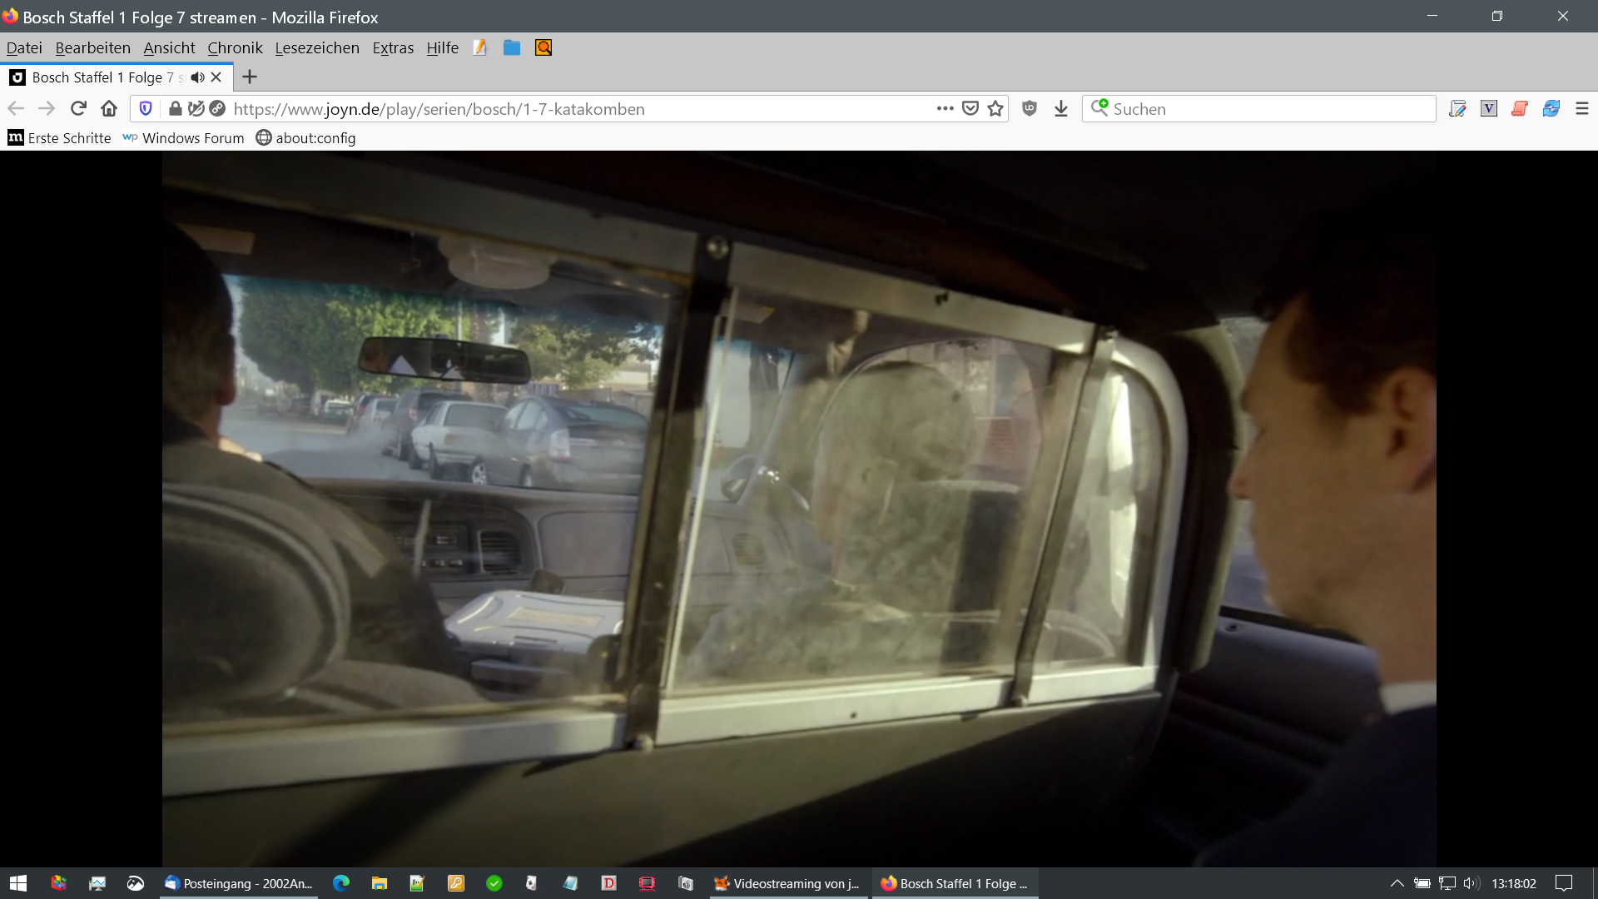Go to the Firefox home page

click(x=109, y=109)
